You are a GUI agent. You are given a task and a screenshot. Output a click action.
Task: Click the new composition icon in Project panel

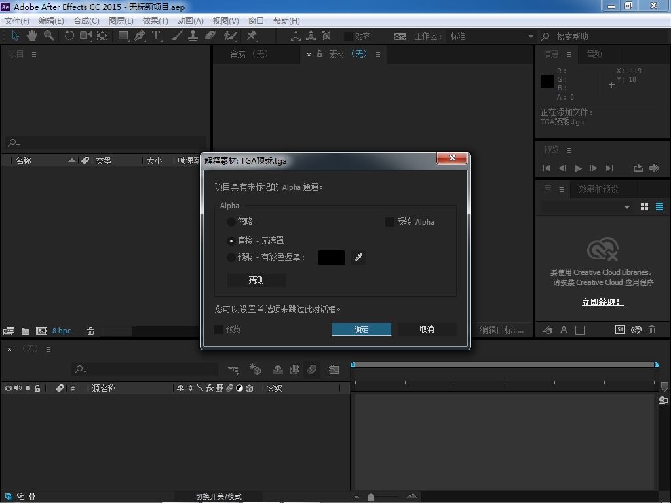pos(41,331)
